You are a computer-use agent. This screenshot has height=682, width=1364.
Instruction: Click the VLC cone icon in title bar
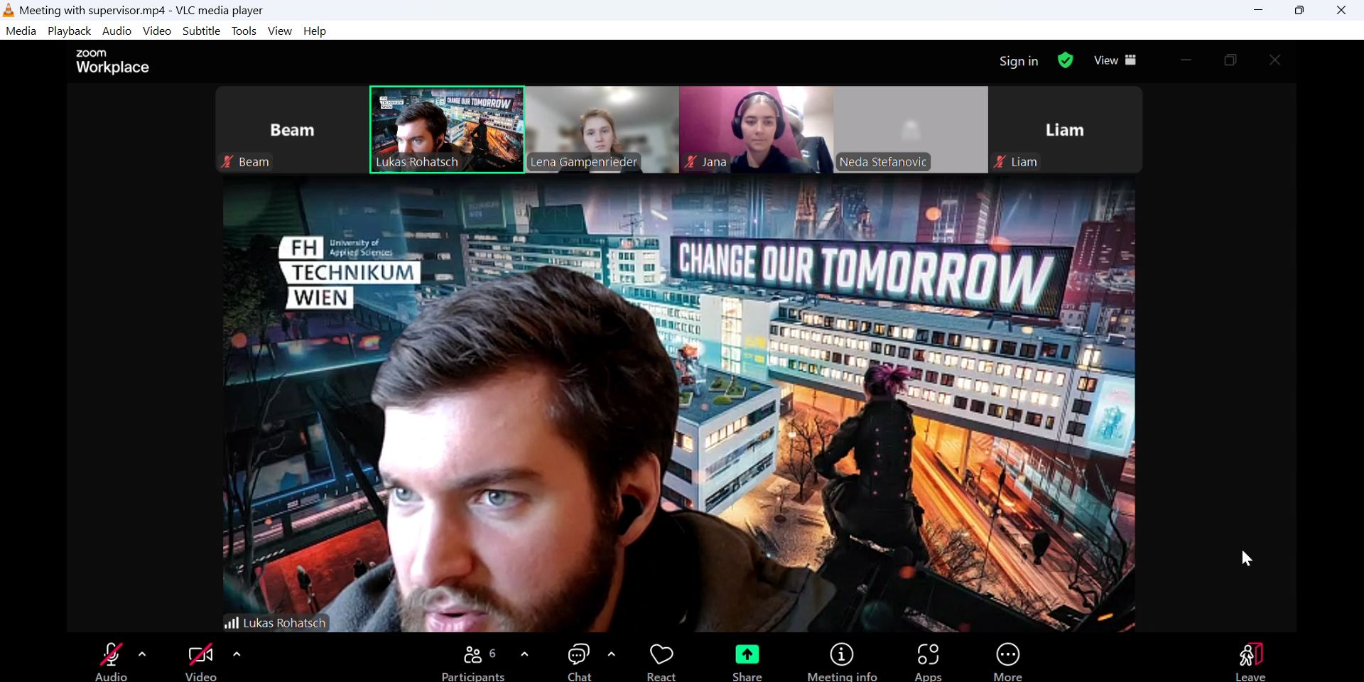click(9, 10)
